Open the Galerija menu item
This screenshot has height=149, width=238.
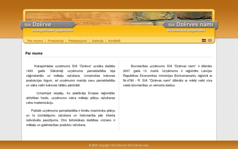97,41
